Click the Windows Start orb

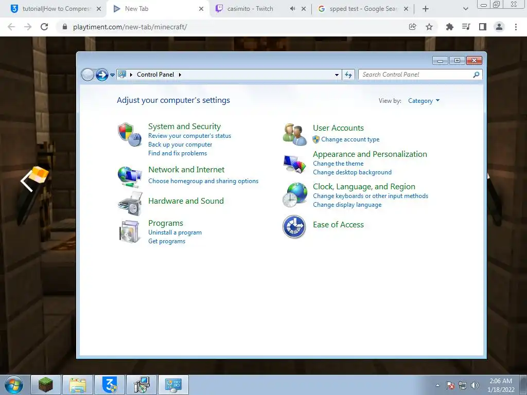click(x=14, y=385)
